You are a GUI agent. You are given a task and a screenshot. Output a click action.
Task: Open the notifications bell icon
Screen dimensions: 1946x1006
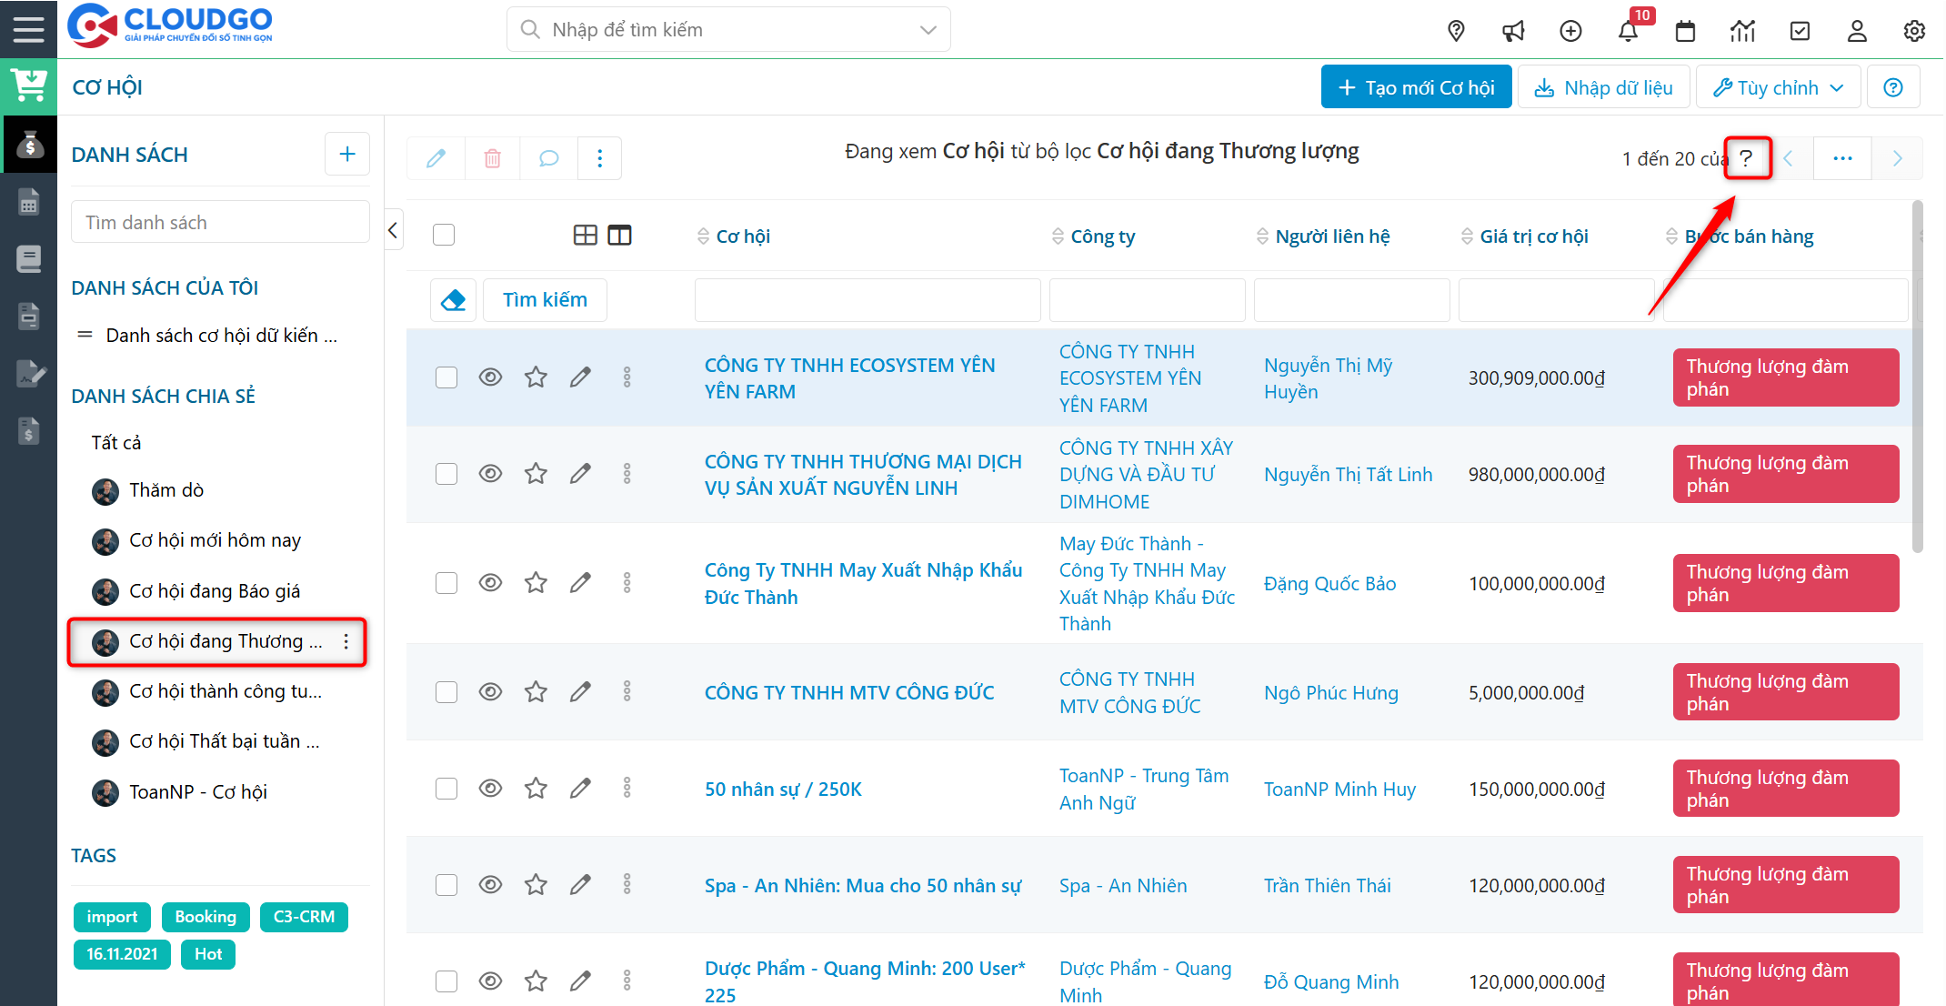coord(1628,31)
